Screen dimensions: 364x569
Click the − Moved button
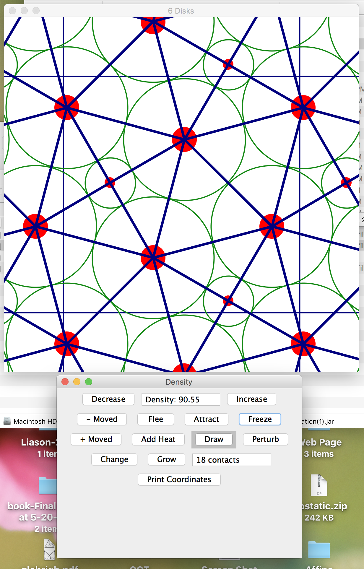coord(102,419)
